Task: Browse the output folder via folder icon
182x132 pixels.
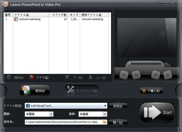Action: click(x=104, y=122)
